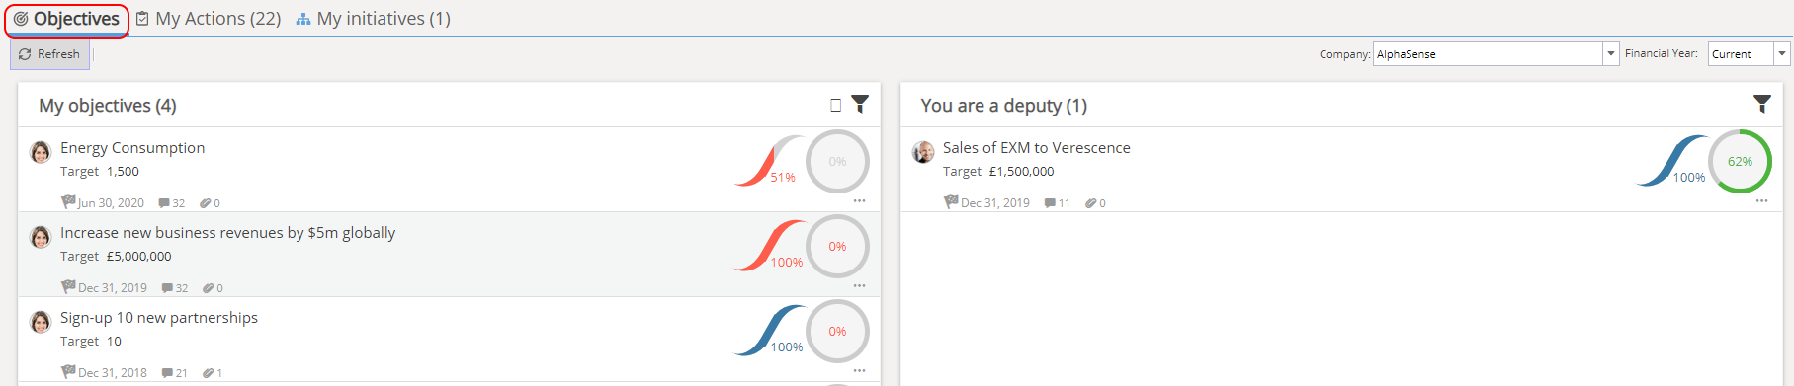Open more options ellipsis for Energy Consumption
Screen dimensions: 1794x386
click(860, 201)
